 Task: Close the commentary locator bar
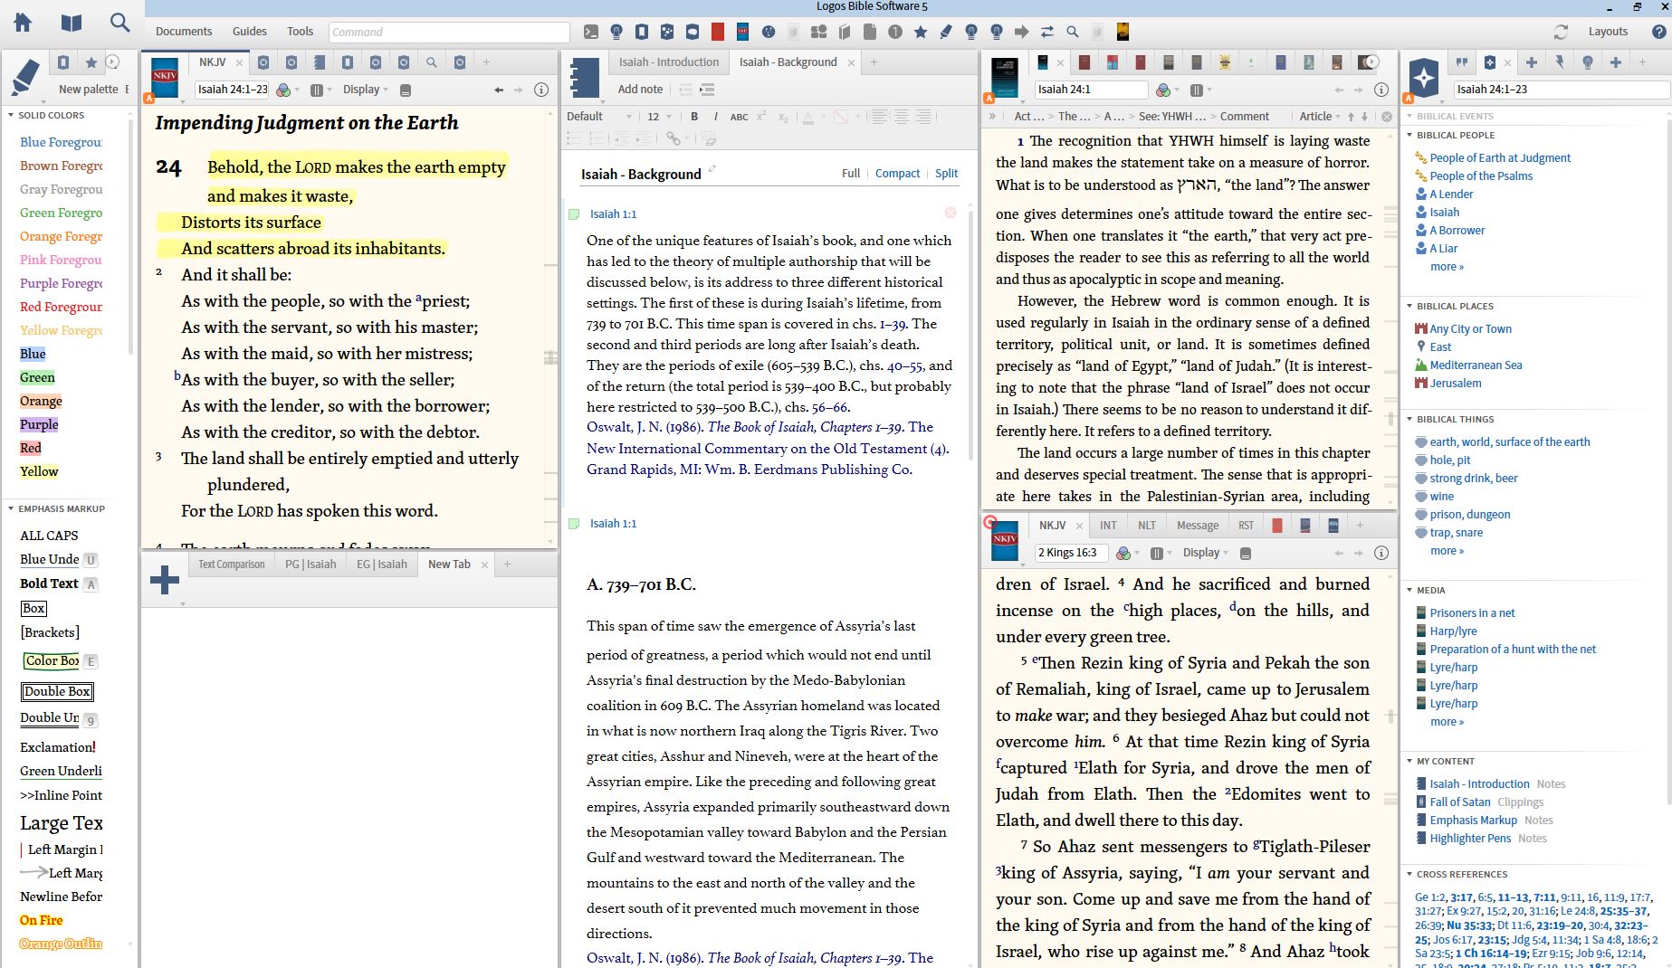(1387, 117)
